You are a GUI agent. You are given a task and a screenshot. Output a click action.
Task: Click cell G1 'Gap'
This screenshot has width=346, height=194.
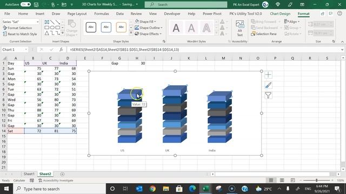119,63
